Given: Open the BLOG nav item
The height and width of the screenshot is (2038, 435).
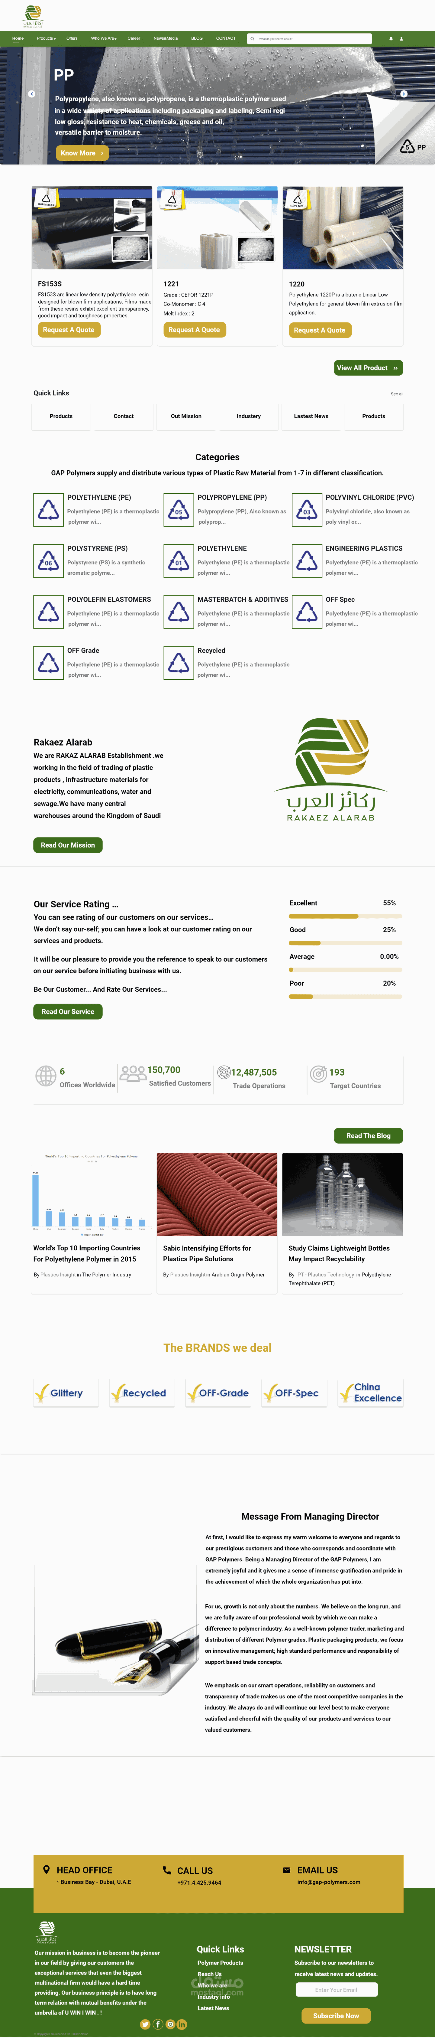Looking at the screenshot, I should pos(197,38).
